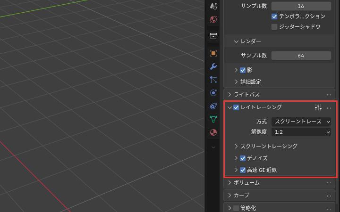Open the Object Data mesh tab icon
This screenshot has width=340, height=212.
pyautogui.click(x=213, y=119)
